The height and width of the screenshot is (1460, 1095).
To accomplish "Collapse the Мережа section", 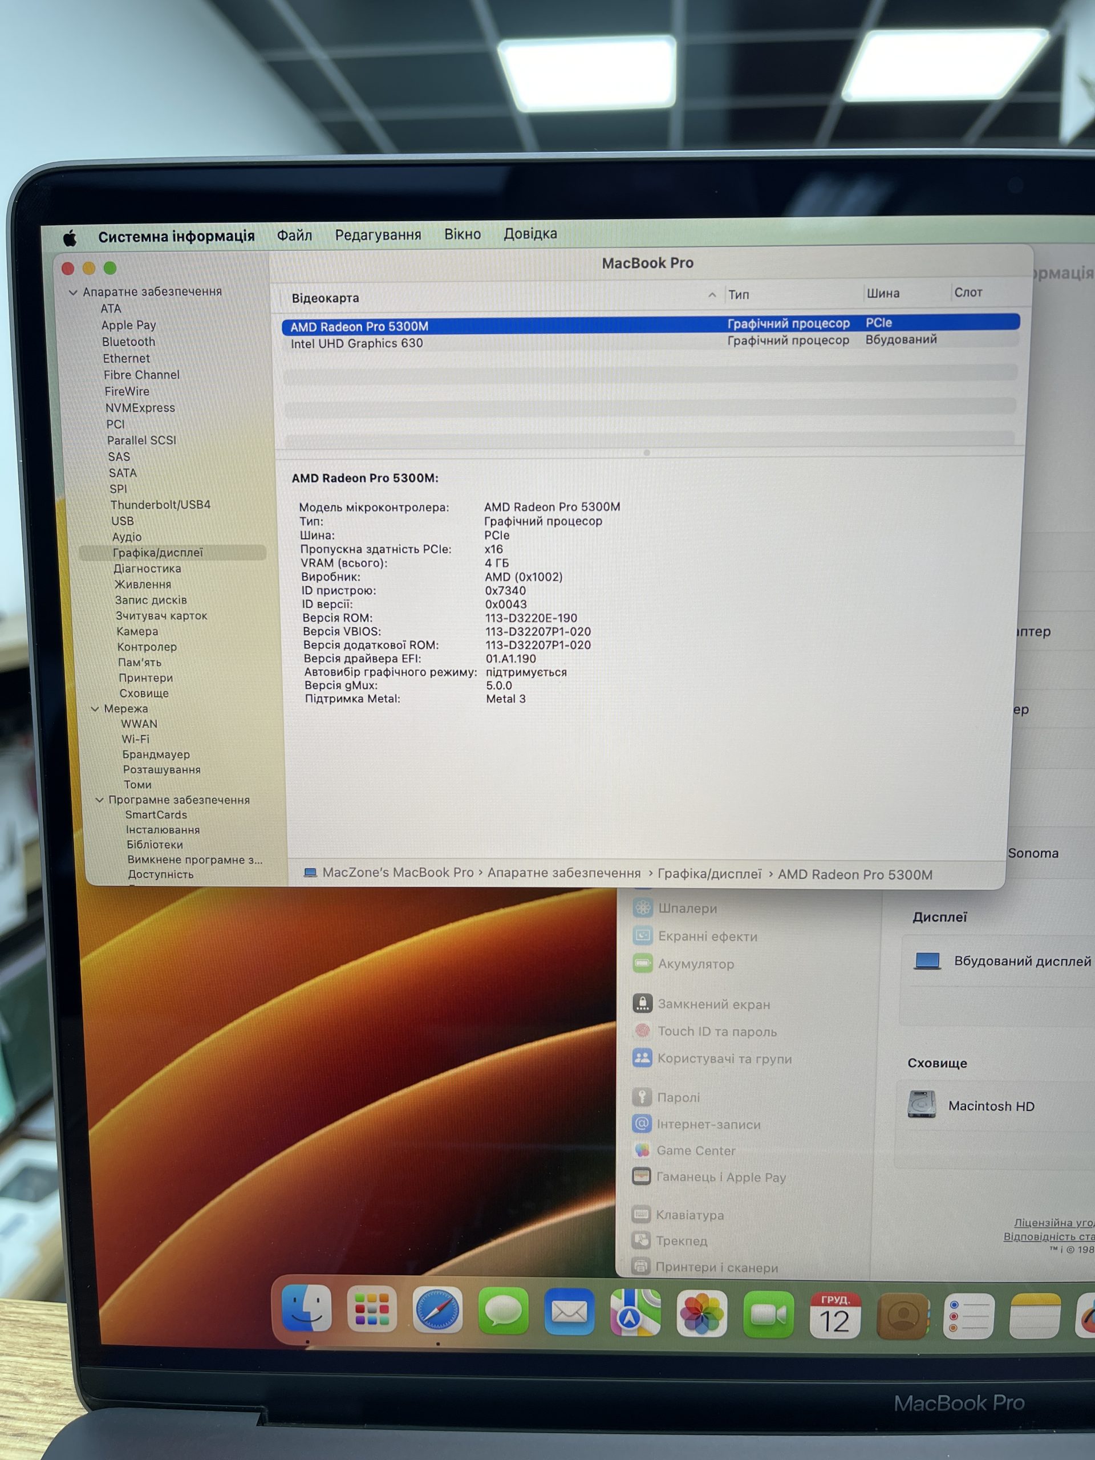I will tap(95, 709).
